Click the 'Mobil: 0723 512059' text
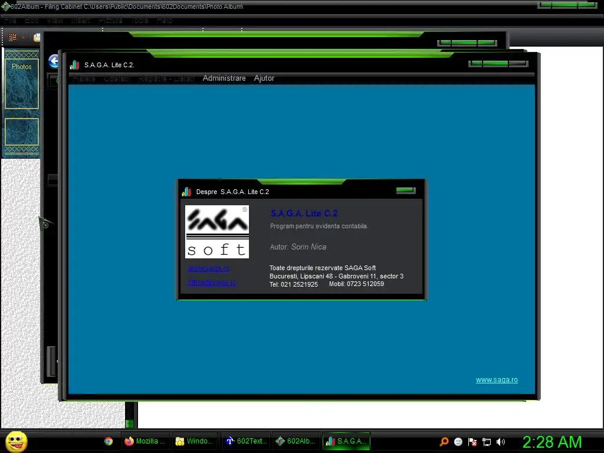The image size is (604, 453). tap(356, 284)
